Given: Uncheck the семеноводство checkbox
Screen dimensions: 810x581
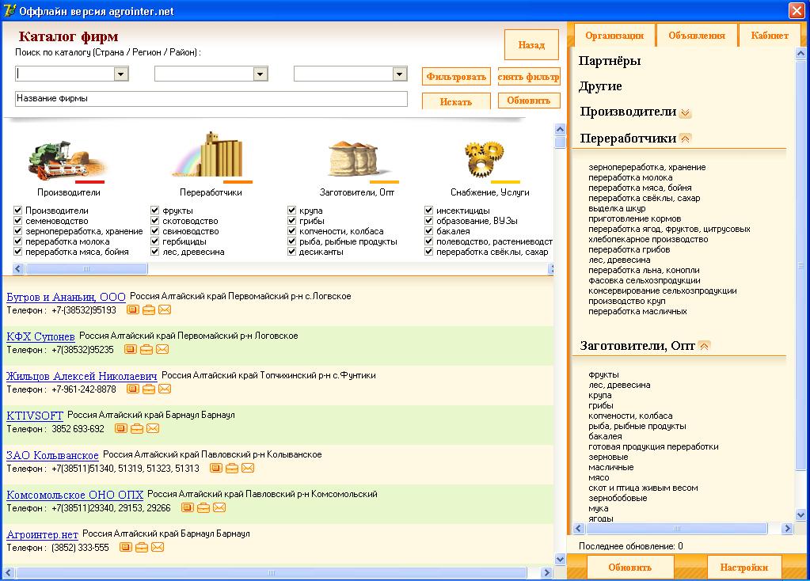Looking at the screenshot, I should [x=18, y=221].
